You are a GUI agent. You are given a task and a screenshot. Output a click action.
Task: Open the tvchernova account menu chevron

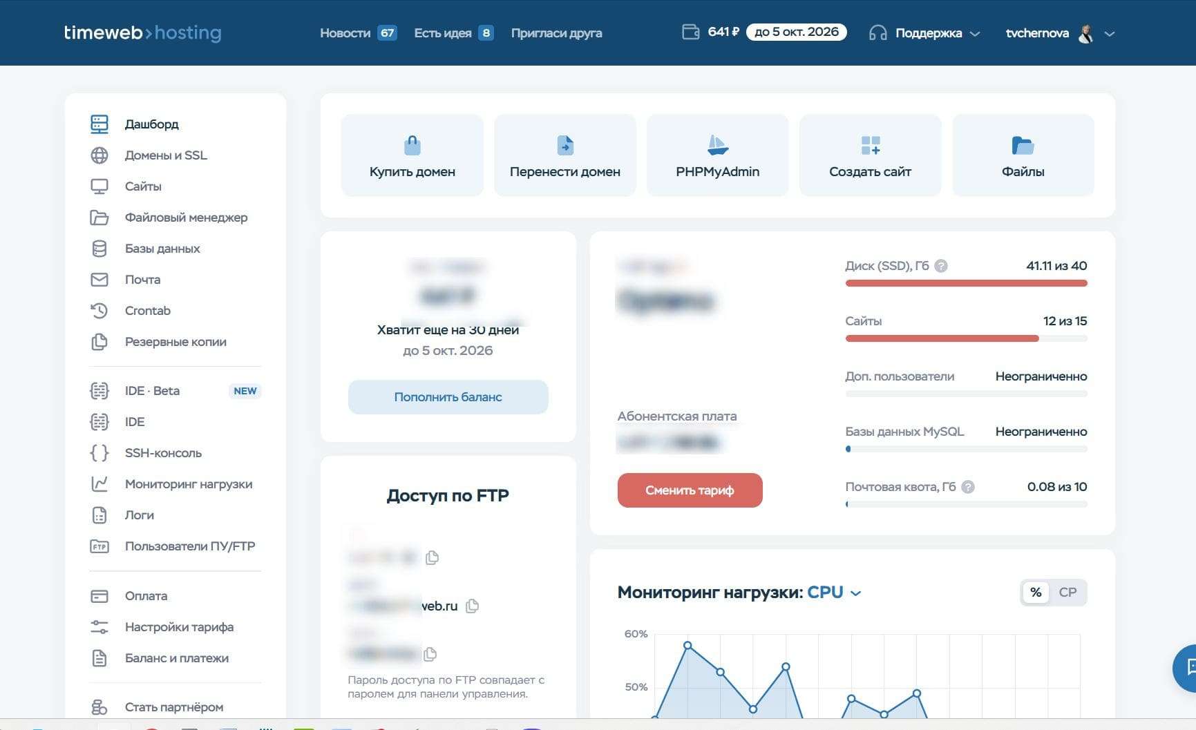pyautogui.click(x=1110, y=33)
